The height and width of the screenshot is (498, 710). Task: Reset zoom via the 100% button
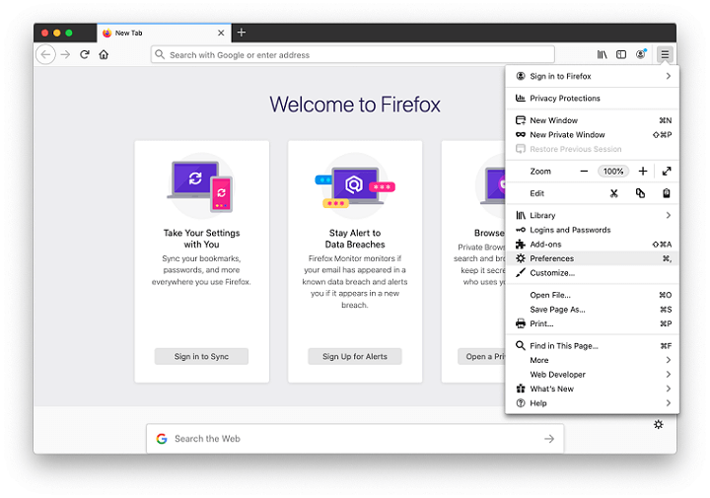tap(613, 172)
